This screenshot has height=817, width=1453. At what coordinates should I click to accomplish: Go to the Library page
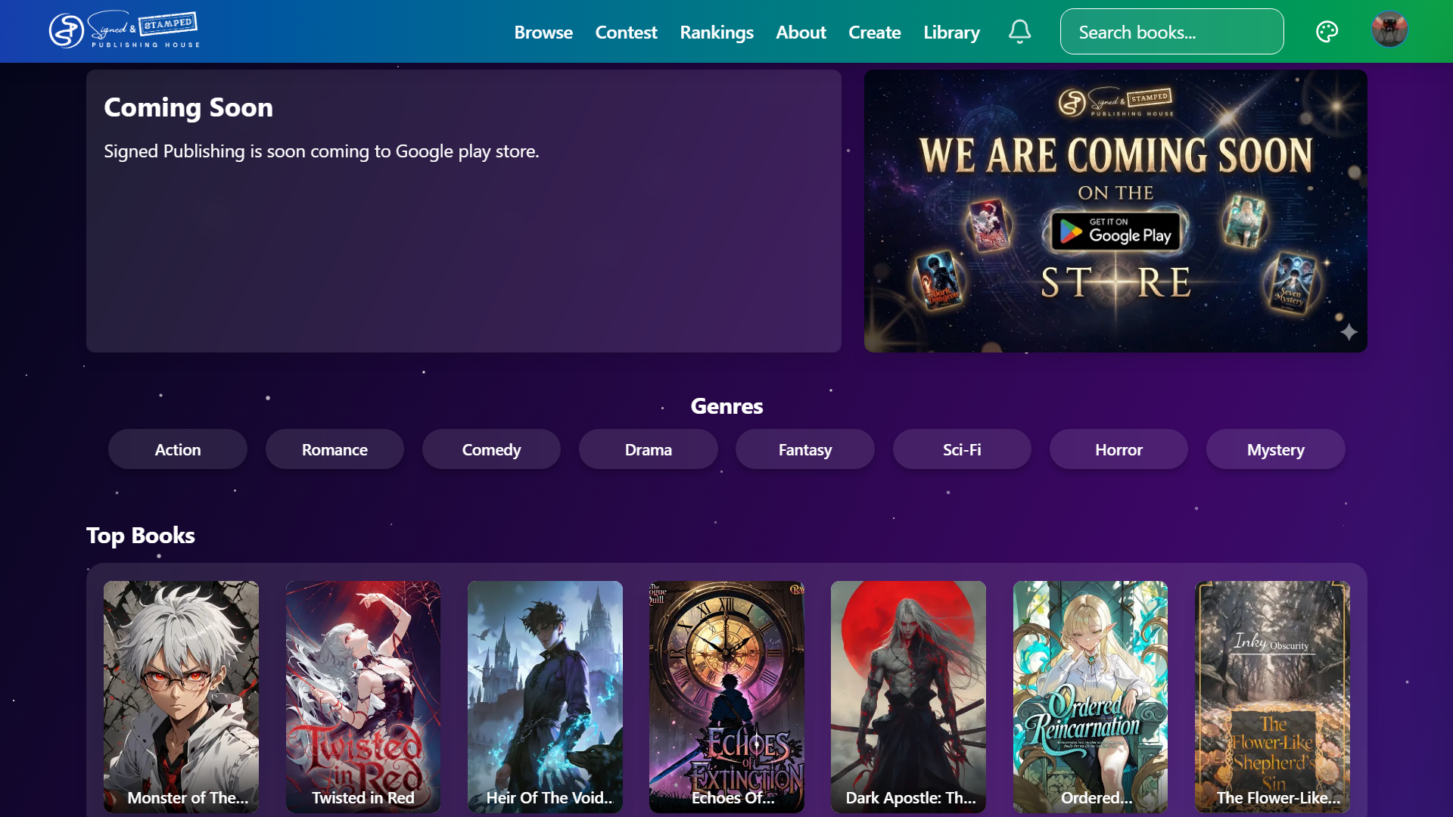point(951,33)
